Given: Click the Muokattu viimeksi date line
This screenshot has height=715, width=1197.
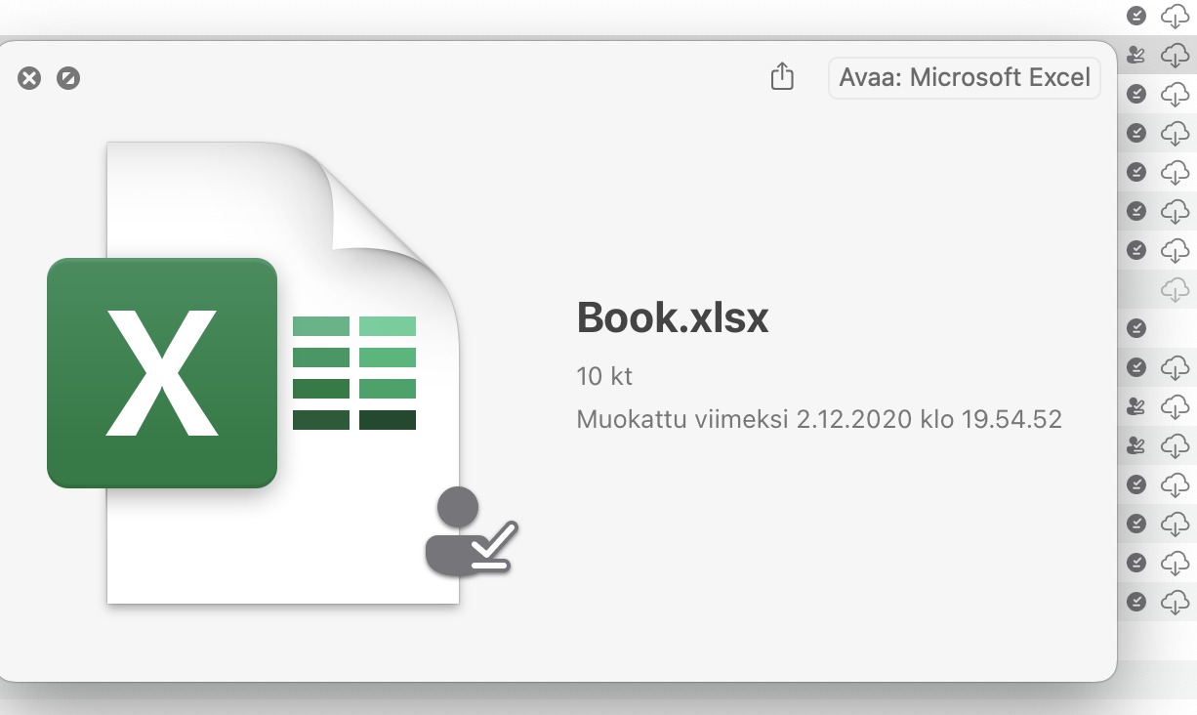Looking at the screenshot, I should 819,420.
